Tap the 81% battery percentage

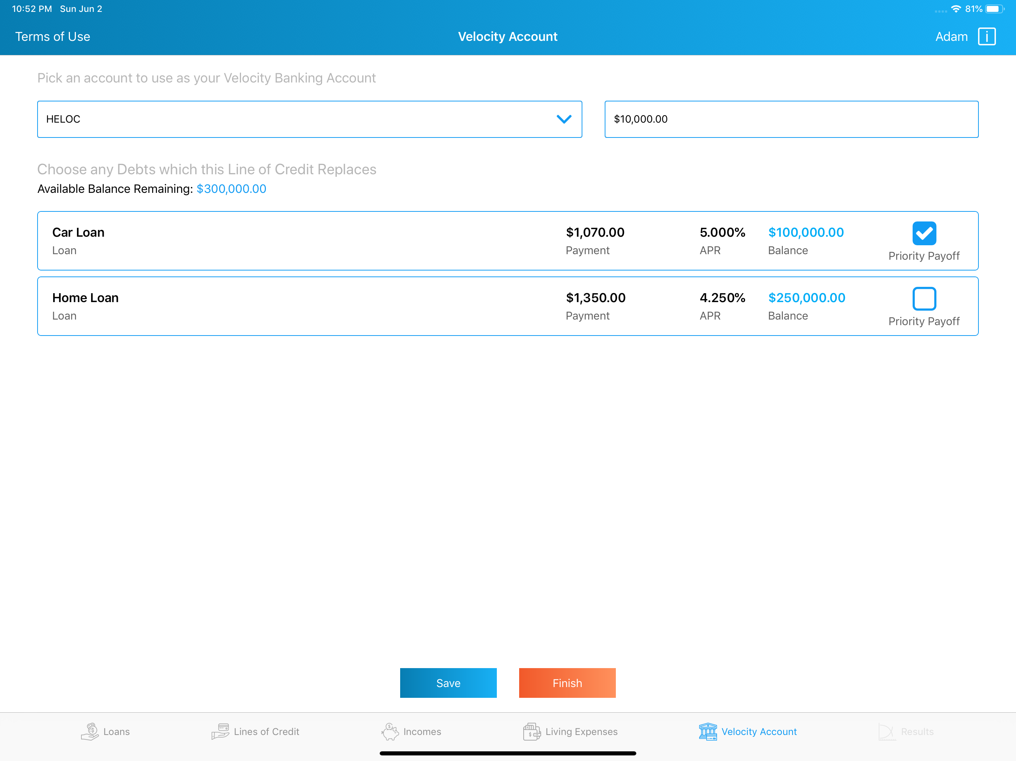click(x=974, y=9)
